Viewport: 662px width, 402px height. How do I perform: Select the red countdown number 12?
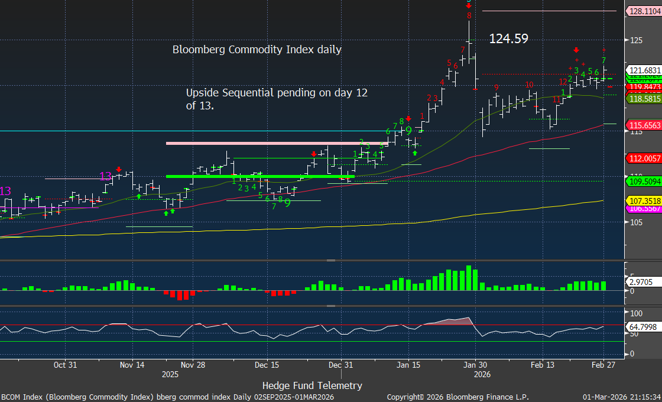click(x=563, y=82)
